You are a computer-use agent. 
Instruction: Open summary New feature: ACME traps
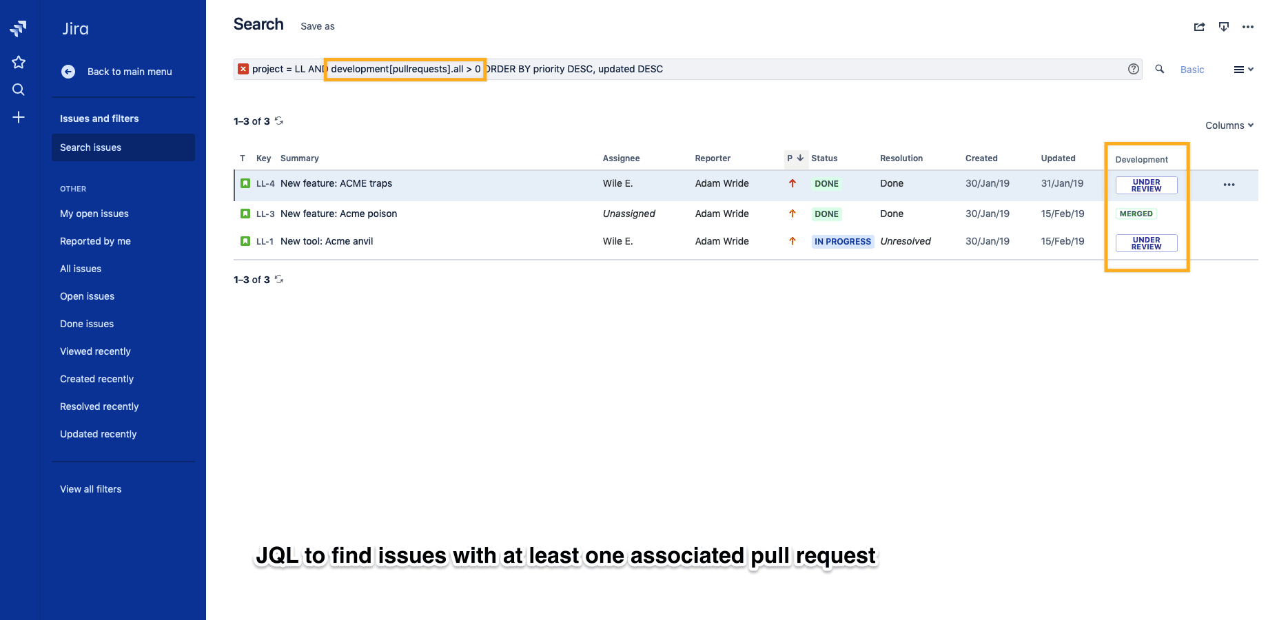[336, 183]
